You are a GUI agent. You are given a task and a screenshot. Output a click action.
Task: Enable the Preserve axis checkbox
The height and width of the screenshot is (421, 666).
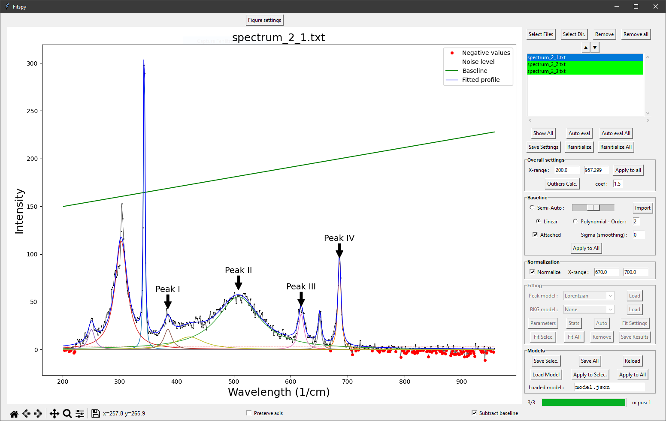coord(249,413)
